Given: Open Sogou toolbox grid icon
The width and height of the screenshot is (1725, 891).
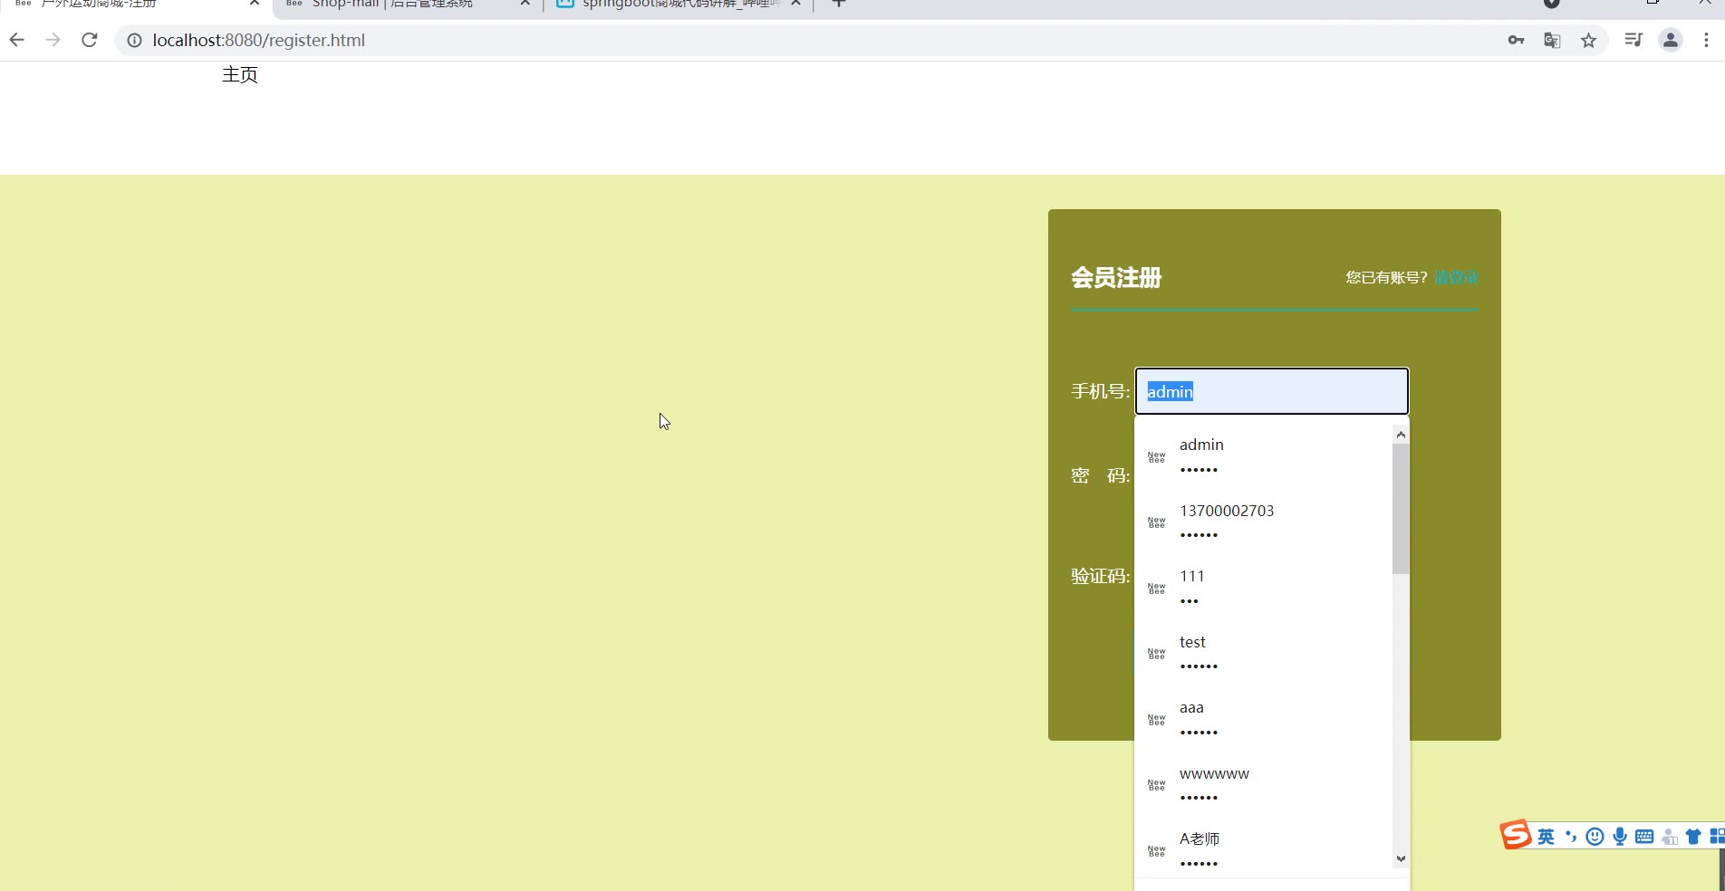Looking at the screenshot, I should [x=1716, y=837].
